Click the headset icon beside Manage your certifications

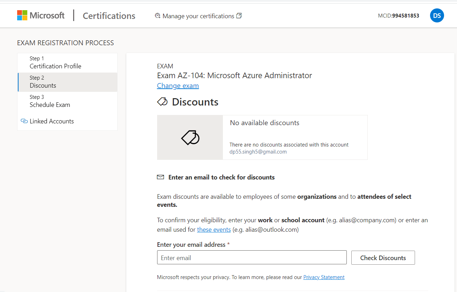click(157, 16)
